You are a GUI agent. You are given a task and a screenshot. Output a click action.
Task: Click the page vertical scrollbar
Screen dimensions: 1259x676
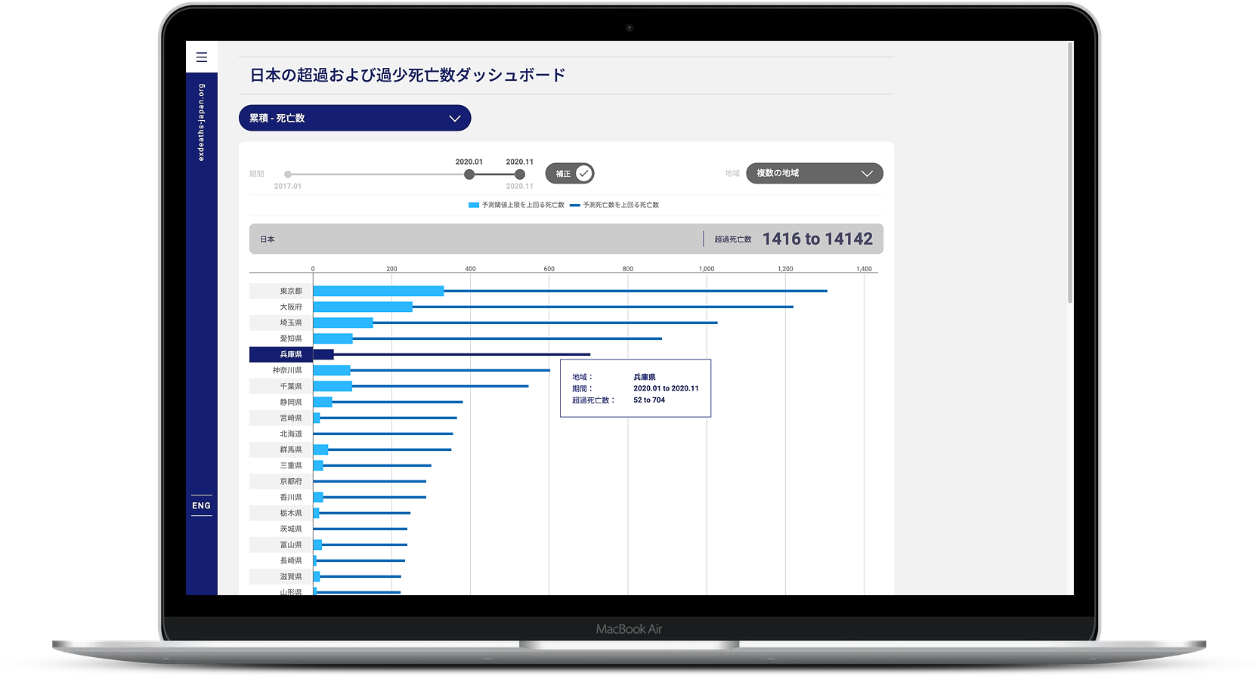pos(1069,174)
